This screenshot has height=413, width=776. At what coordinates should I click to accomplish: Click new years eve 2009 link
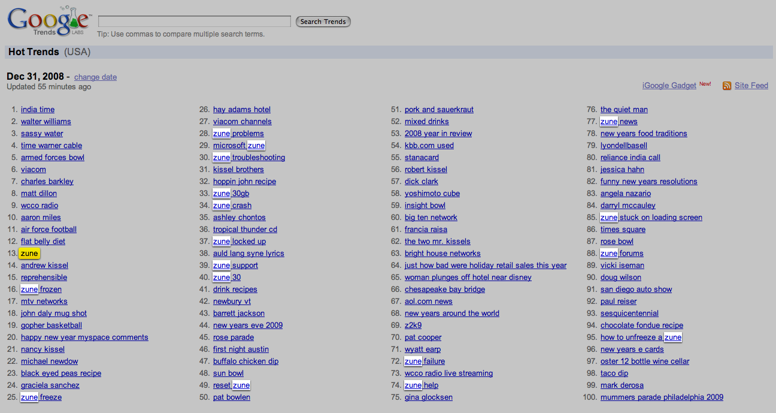[248, 325]
